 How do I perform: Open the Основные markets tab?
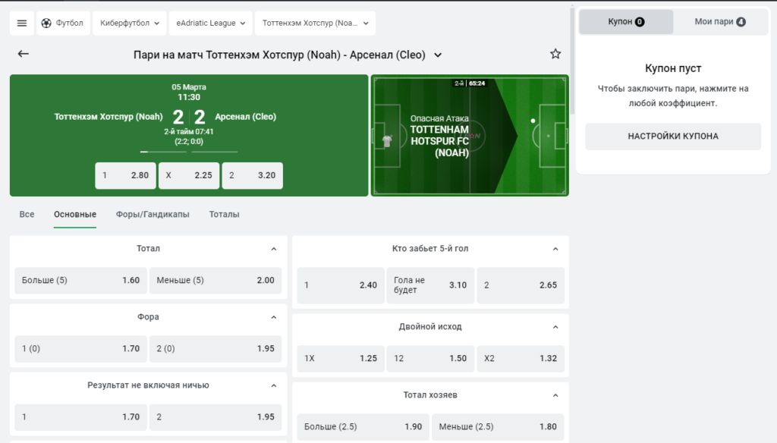pos(75,215)
